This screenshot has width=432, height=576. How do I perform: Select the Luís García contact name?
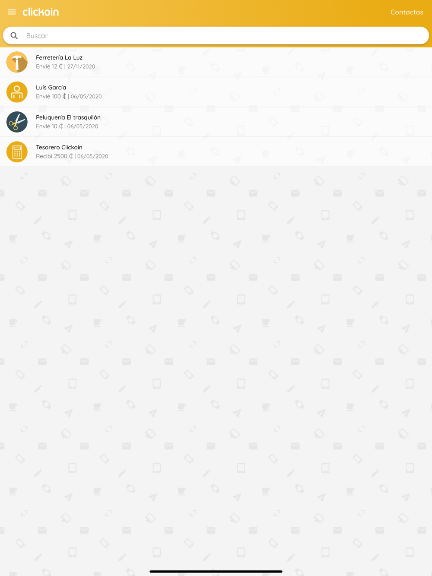[x=51, y=87]
